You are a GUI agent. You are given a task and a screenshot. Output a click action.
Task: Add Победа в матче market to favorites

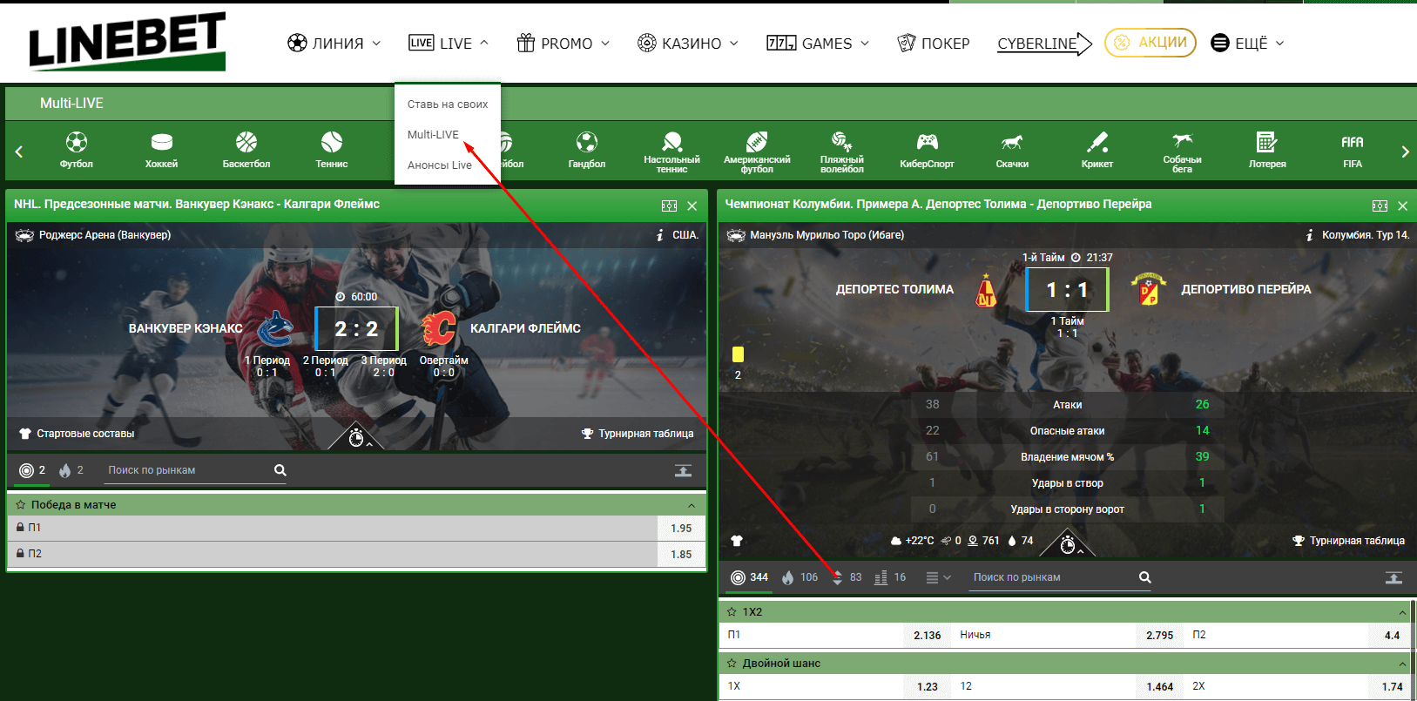21,505
